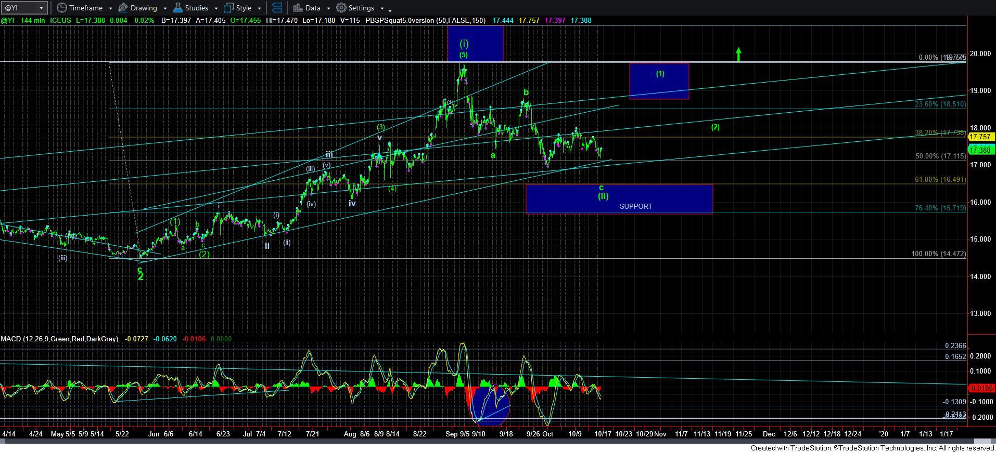Select the Style icon in toolbar
Image resolution: width=996 pixels, height=452 pixels.
click(228, 8)
